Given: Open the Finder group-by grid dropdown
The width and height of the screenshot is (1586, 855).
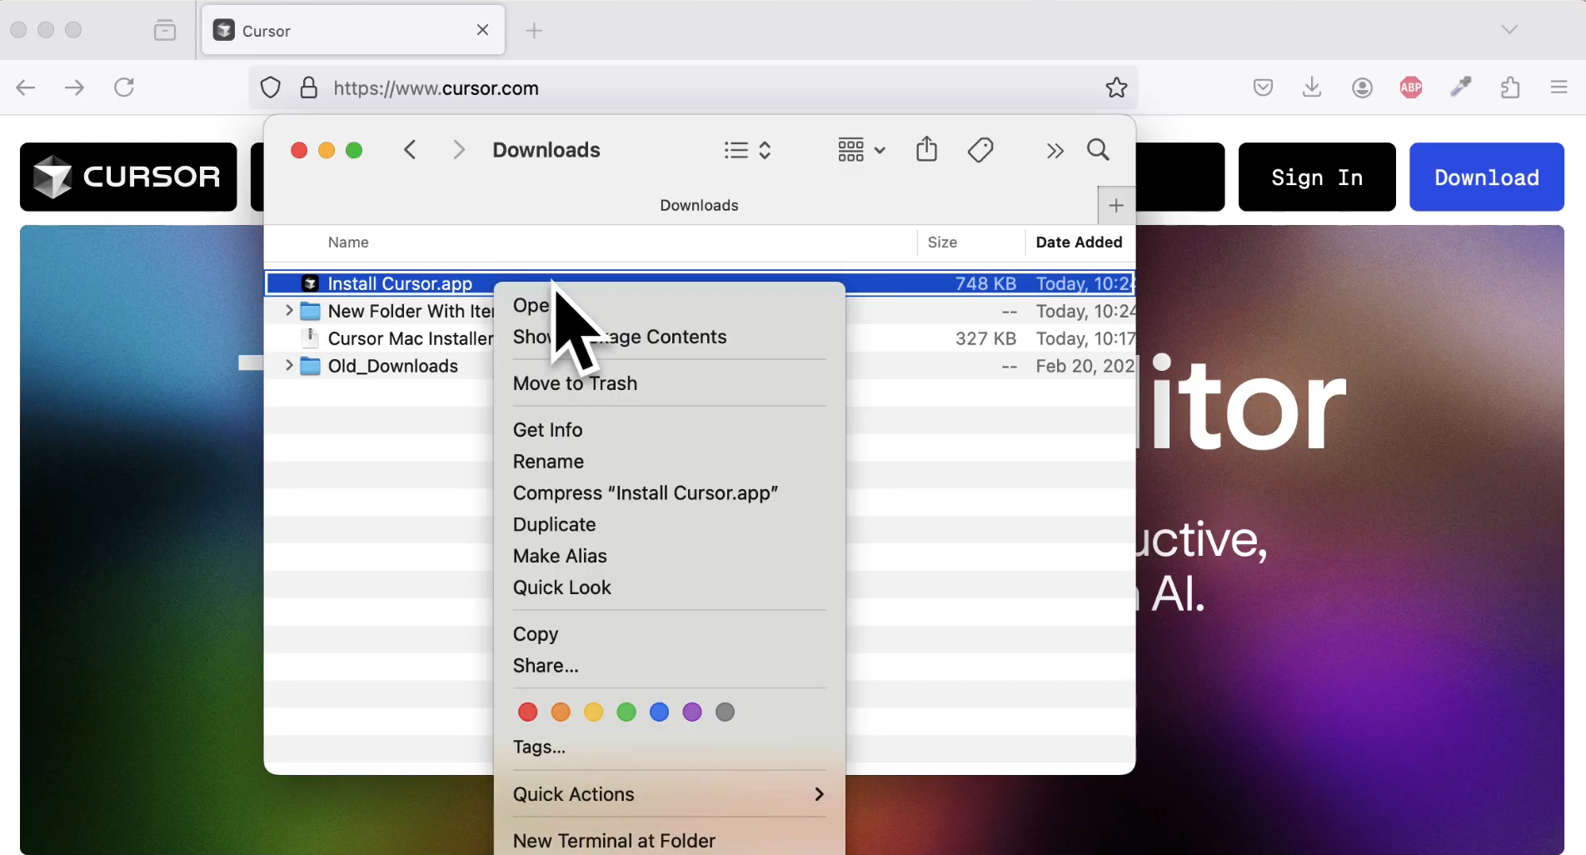Looking at the screenshot, I should tap(861, 150).
